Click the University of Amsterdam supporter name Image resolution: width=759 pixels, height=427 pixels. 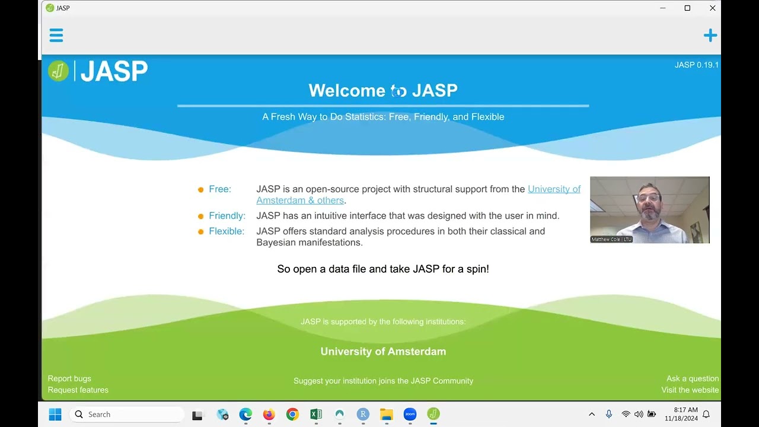383,351
